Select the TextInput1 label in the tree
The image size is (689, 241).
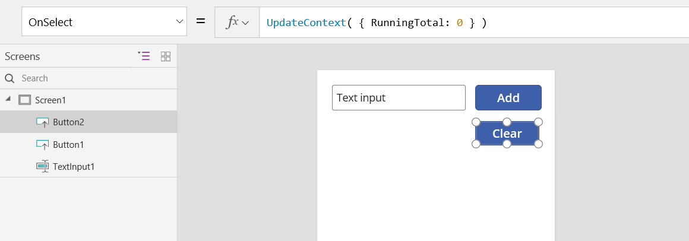[x=74, y=167]
